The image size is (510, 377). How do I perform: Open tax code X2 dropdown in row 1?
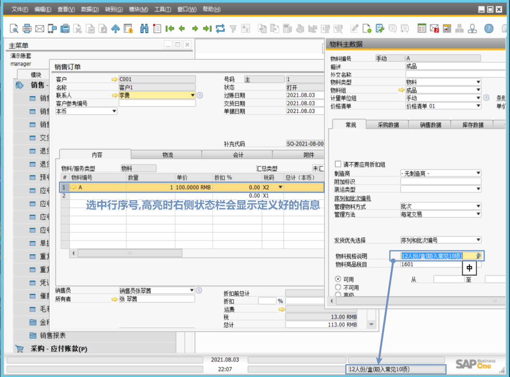pos(280,187)
